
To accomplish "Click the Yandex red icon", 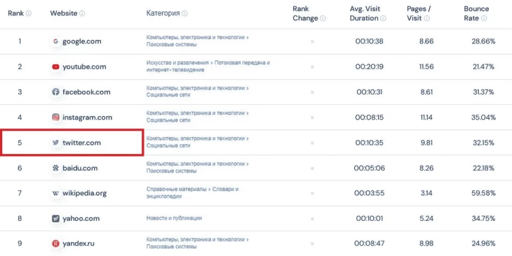I will [x=56, y=243].
